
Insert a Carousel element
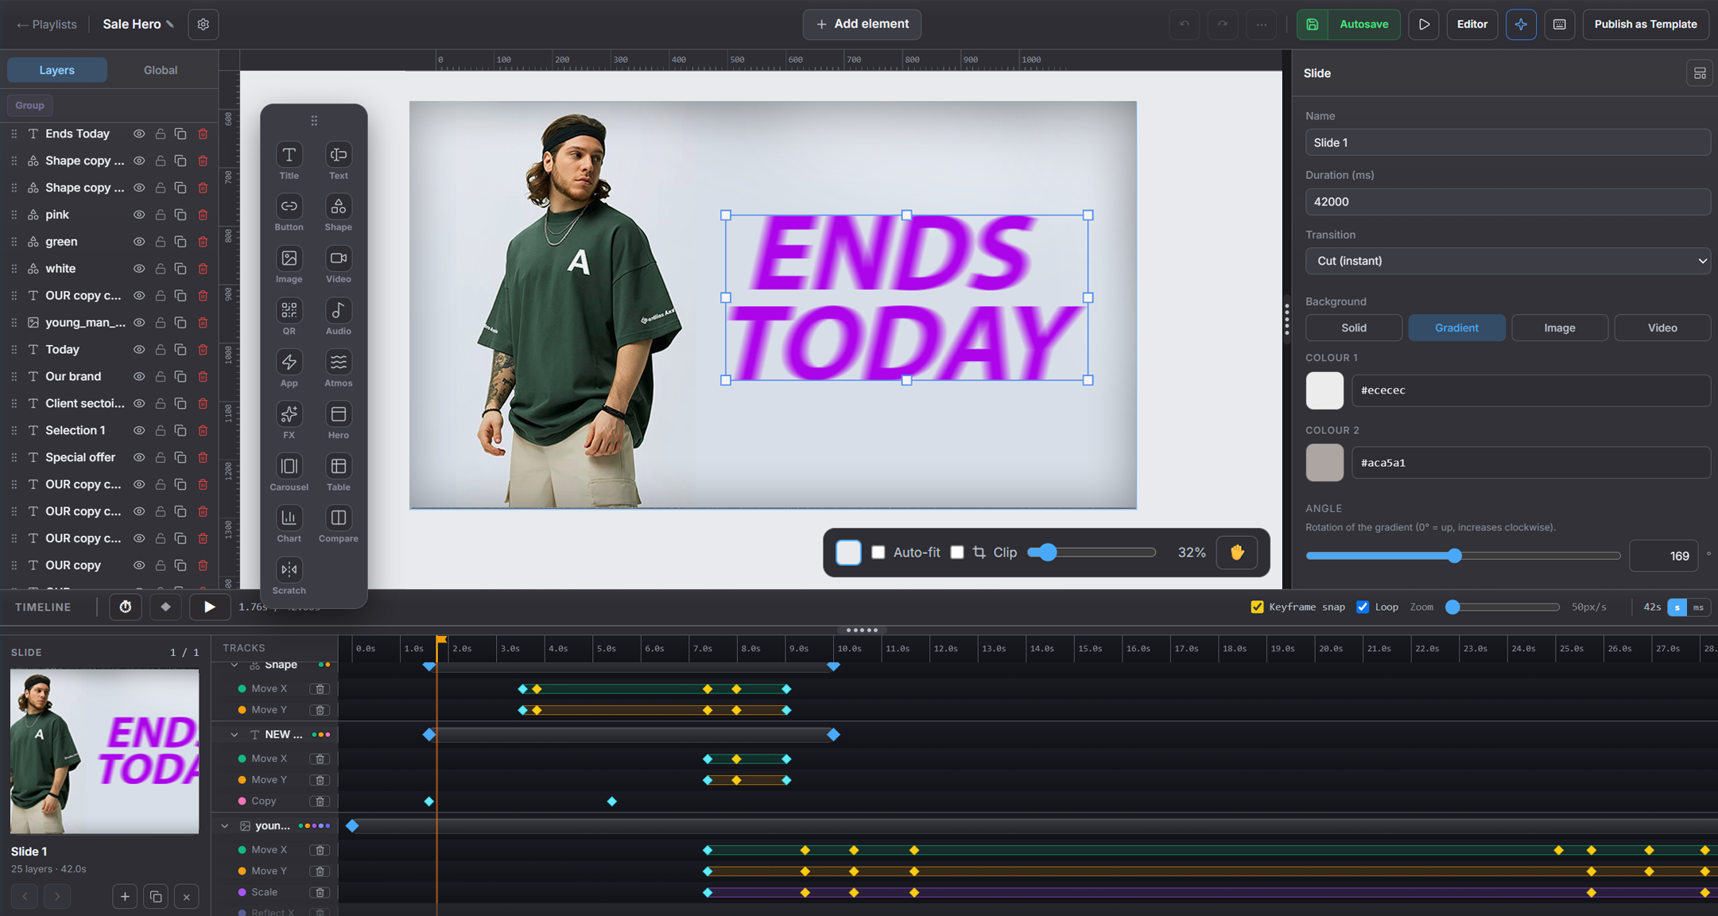(289, 472)
